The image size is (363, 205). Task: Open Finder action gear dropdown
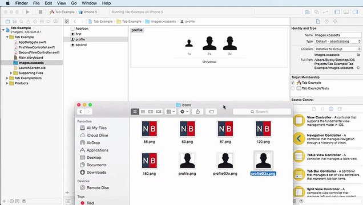coord(184,112)
